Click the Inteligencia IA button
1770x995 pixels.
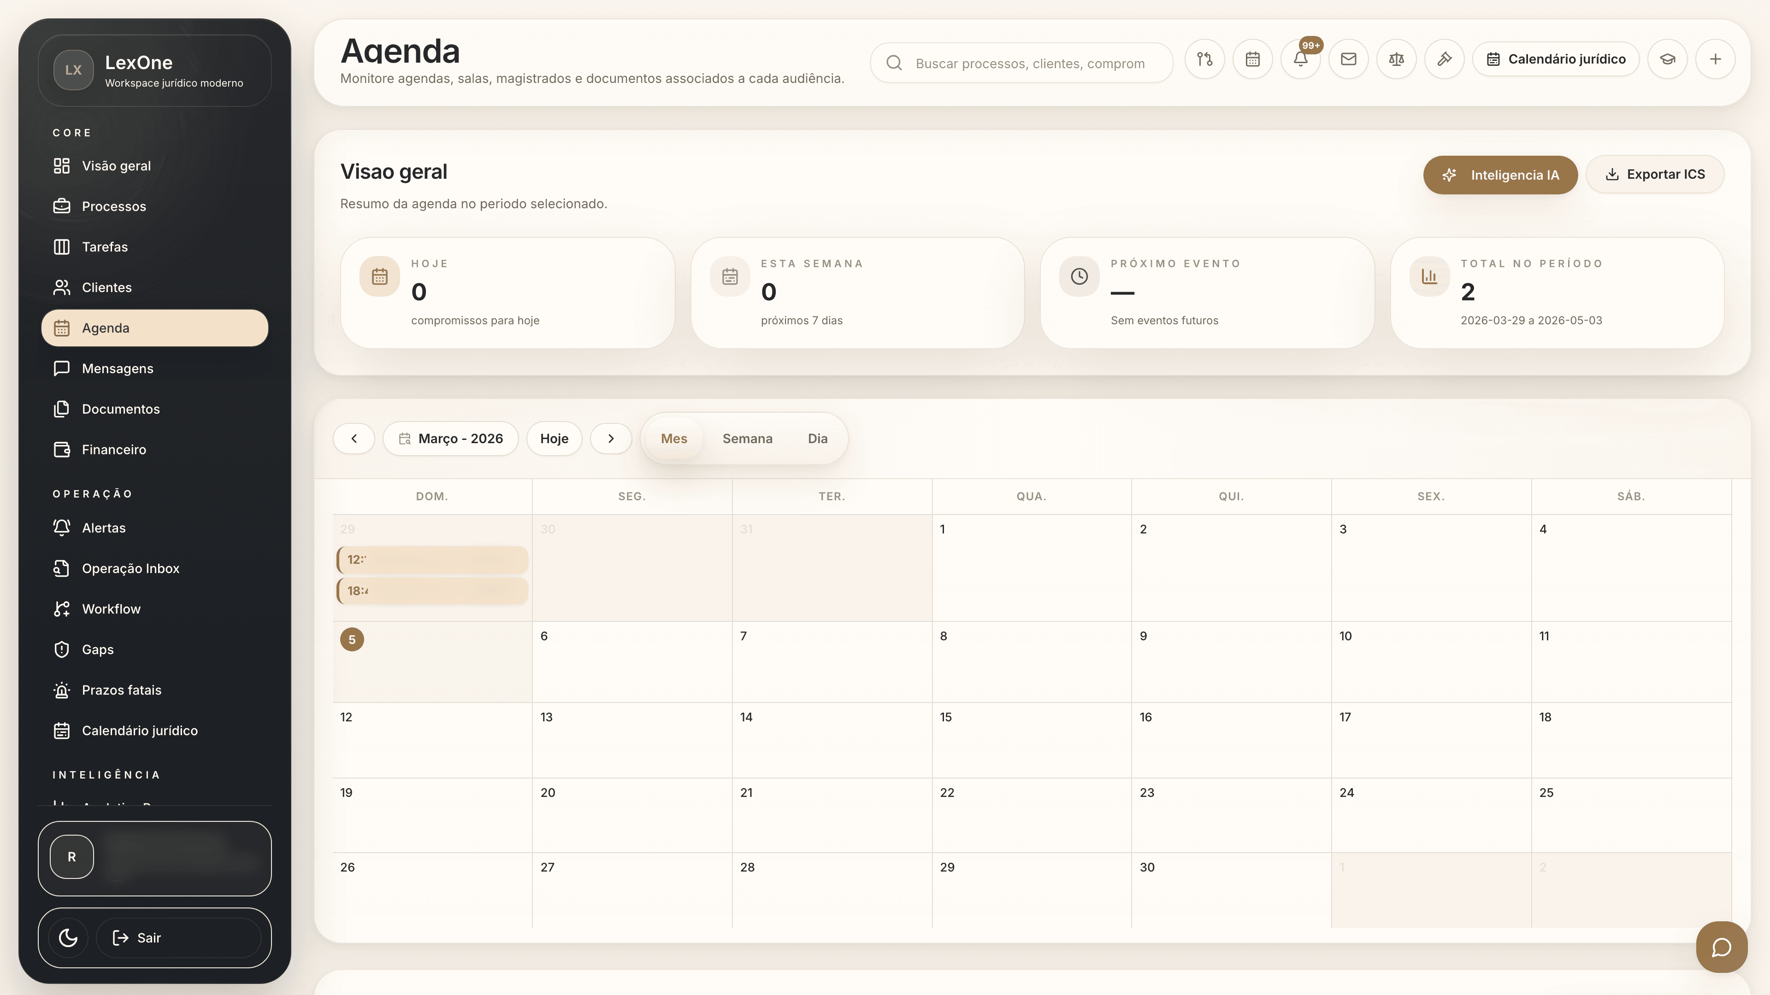pyautogui.click(x=1500, y=175)
